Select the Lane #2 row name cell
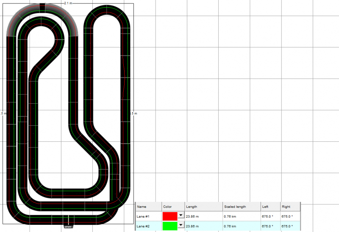The width and height of the screenshot is (339, 232). pyautogui.click(x=148, y=226)
